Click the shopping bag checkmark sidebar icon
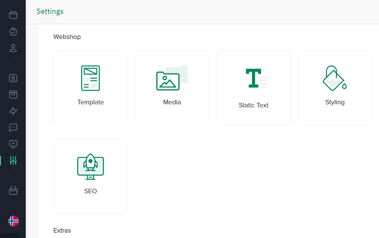The height and width of the screenshot is (238, 379). point(13,31)
